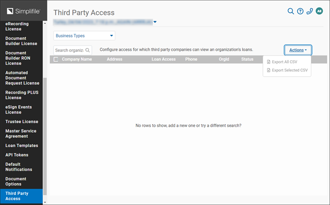Sort by Company Name column header
The height and width of the screenshot is (205, 330).
77,59
